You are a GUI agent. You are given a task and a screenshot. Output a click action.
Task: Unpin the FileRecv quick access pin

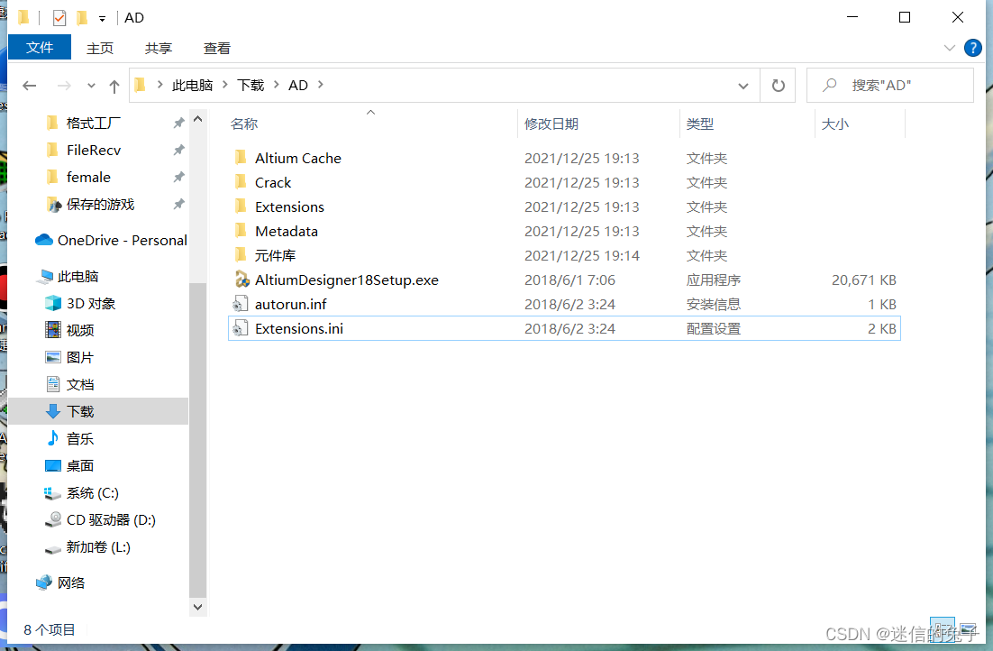[178, 150]
